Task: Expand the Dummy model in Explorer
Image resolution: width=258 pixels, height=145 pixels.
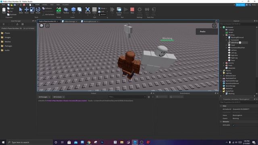Action: tap(224, 63)
